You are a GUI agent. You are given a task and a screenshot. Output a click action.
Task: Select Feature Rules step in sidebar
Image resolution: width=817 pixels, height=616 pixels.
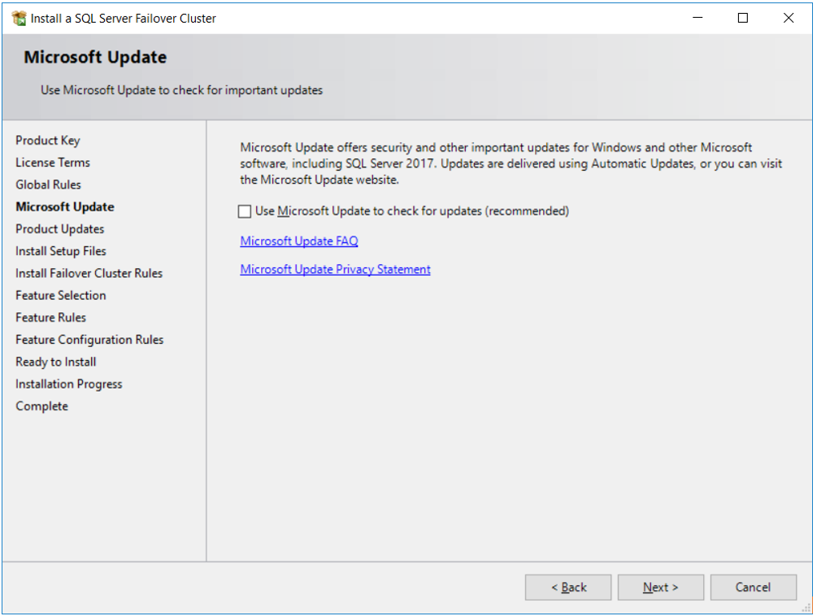[51, 318]
